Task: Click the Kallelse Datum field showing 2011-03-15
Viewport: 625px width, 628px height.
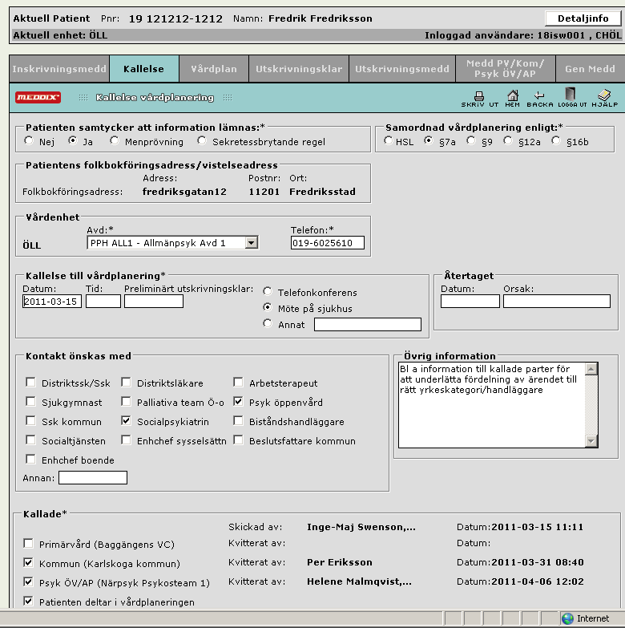Action: 52,302
